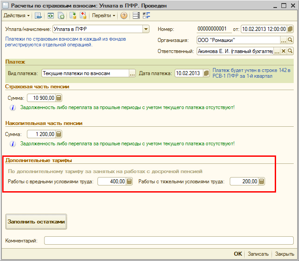Click the Комментарий input field
Image resolution: width=299 pixels, height=261 pixels.
pyautogui.click(x=169, y=241)
